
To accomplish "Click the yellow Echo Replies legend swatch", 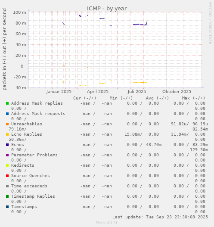I will point(7,134).
